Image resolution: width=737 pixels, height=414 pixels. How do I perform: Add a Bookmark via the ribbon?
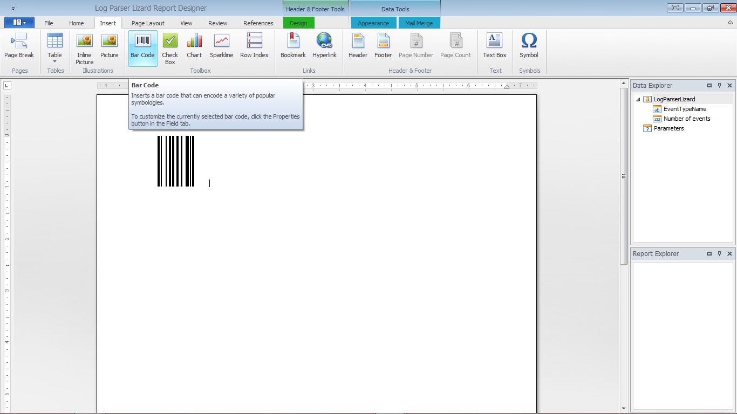point(293,46)
